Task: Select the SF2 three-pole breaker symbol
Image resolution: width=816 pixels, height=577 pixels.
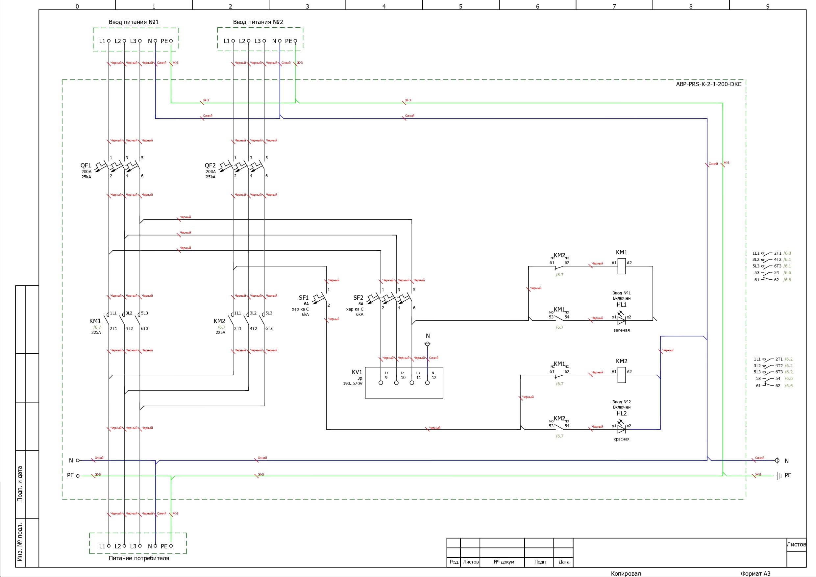Action: (x=389, y=299)
